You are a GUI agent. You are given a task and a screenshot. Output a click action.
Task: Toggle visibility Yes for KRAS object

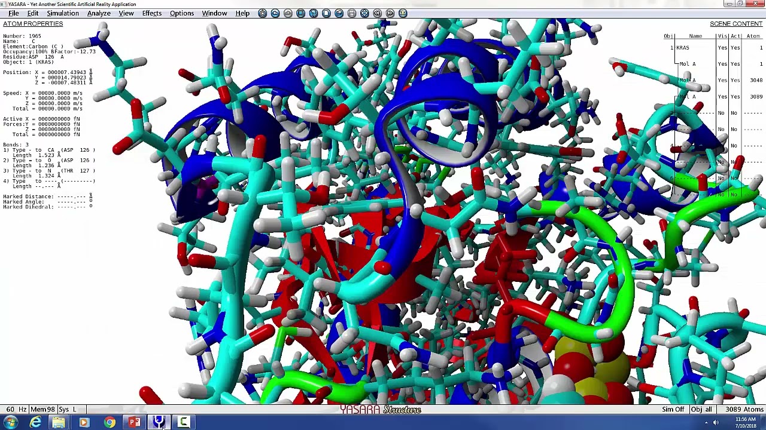pyautogui.click(x=722, y=48)
